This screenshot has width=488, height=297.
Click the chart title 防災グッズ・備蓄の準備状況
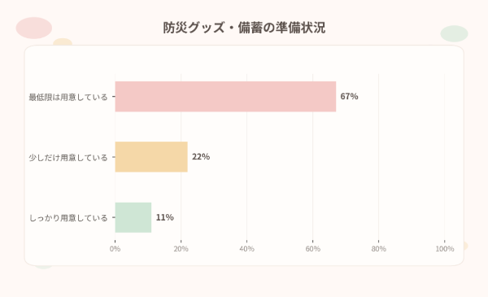pyautogui.click(x=244, y=28)
